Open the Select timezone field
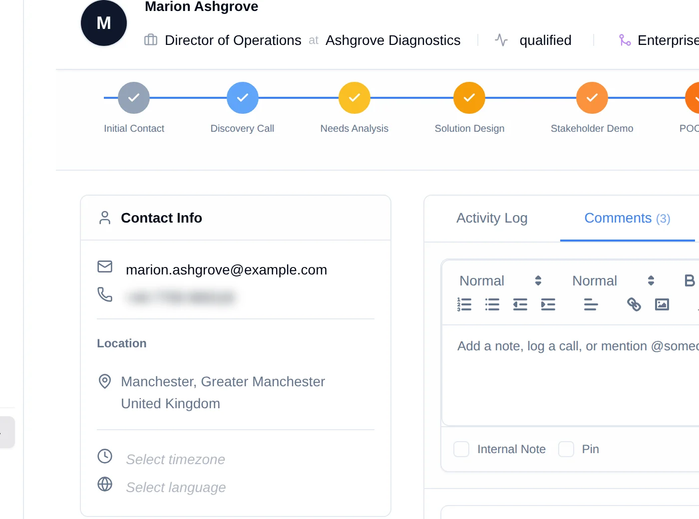 pos(175,459)
